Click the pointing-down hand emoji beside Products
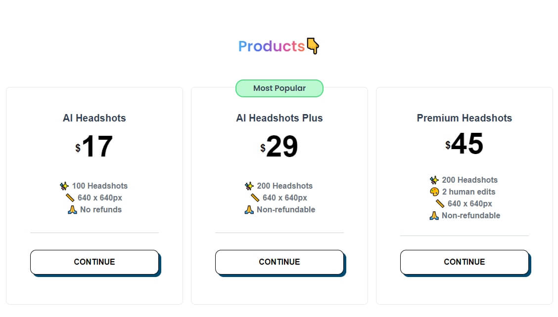 pyautogui.click(x=313, y=46)
